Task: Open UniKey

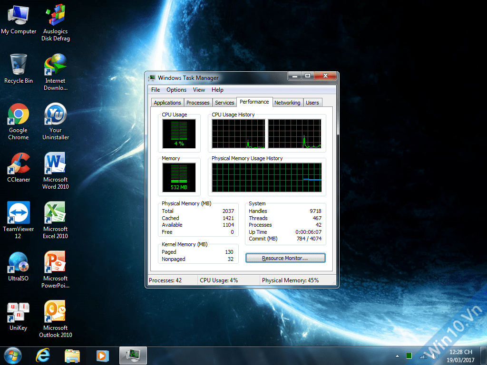Action: [x=18, y=312]
